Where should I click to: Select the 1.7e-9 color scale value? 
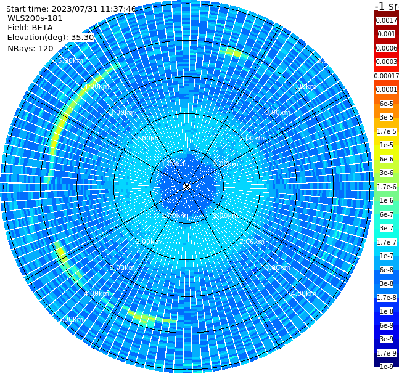click(387, 353)
